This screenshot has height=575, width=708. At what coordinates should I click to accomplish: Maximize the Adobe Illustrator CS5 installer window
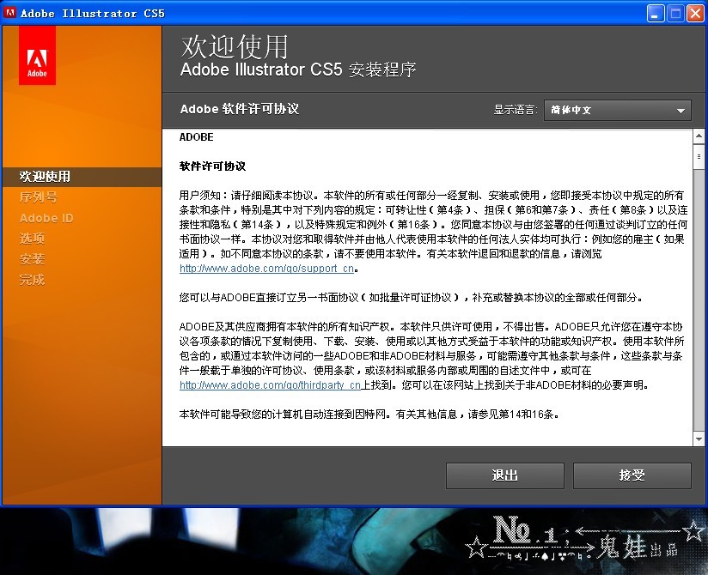click(675, 13)
